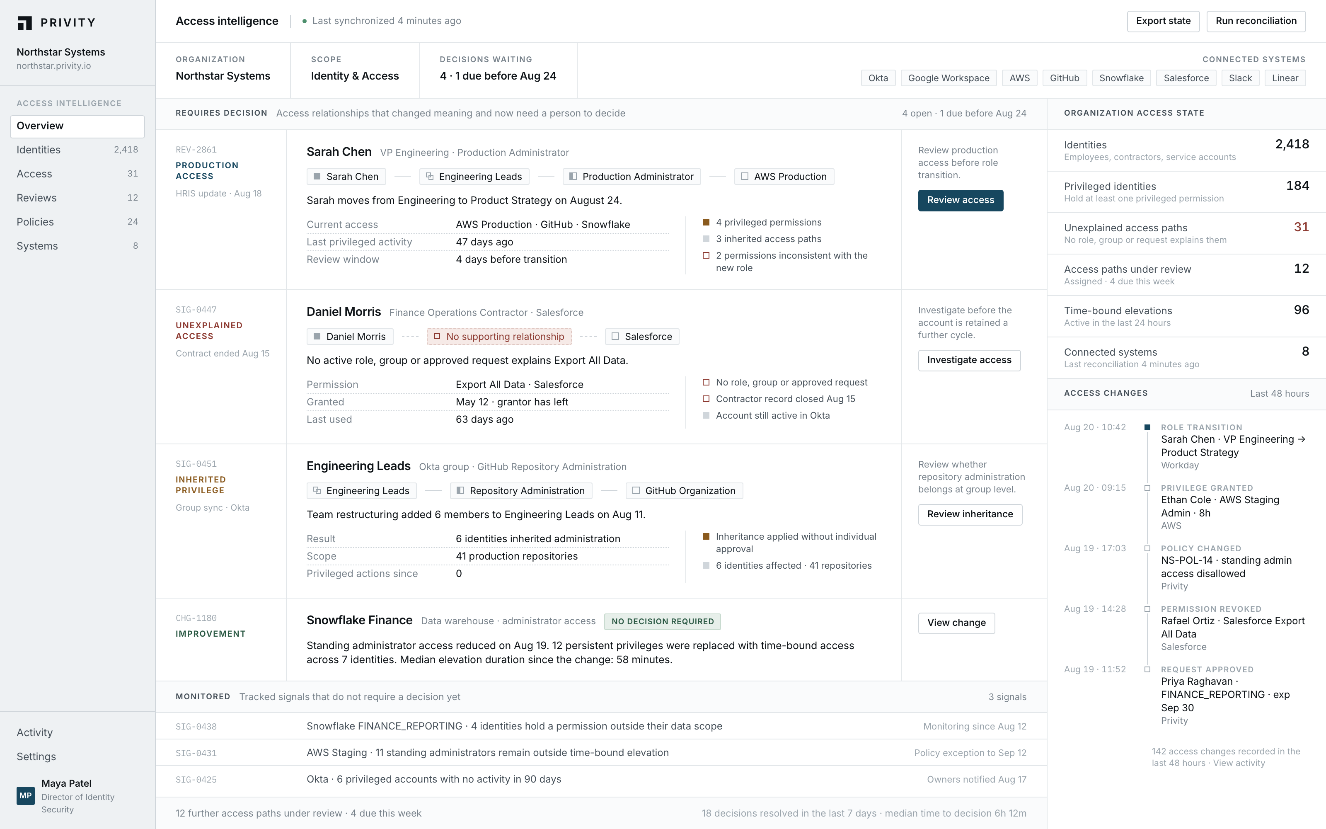Click the Ethan Cole AWS Staging Admin entry
The height and width of the screenshot is (829, 1326).
click(1220, 507)
